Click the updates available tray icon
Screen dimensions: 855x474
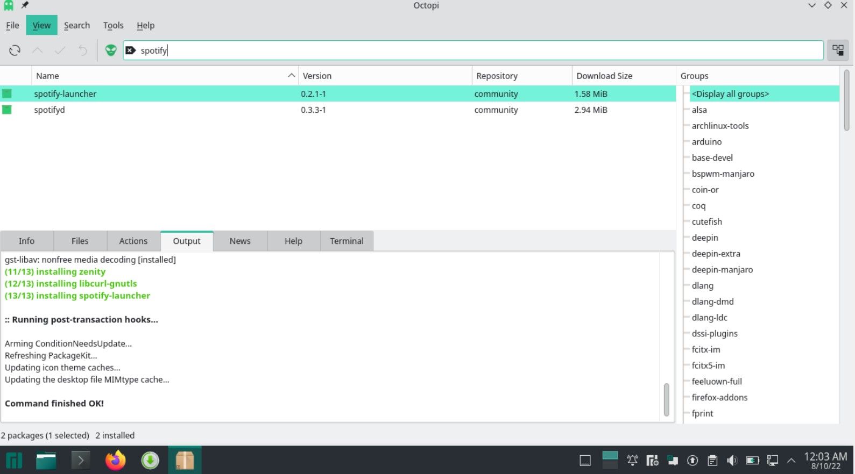pos(693,461)
